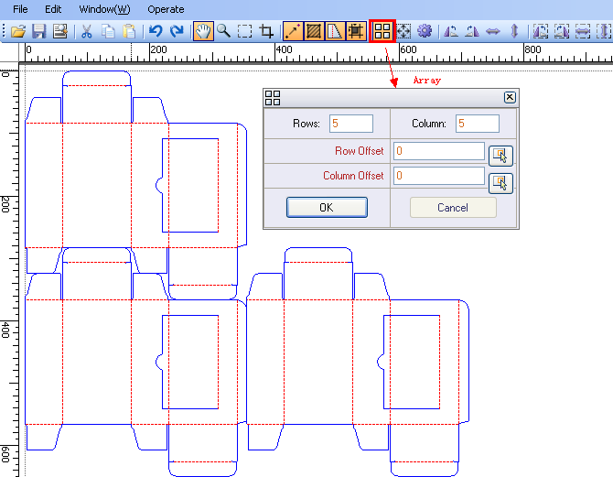Open the Window(W) menu

(x=104, y=9)
